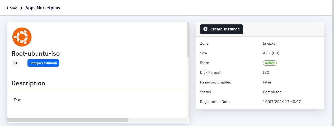The width and height of the screenshot is (334, 126).
Task: Click the vertical scrollbar of description panel
Action: pos(188,40)
